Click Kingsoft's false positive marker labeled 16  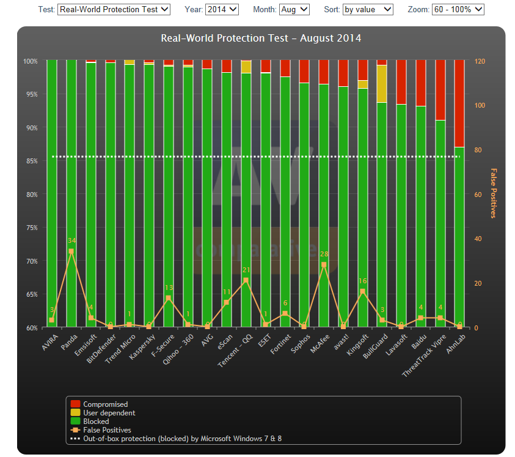click(362, 291)
